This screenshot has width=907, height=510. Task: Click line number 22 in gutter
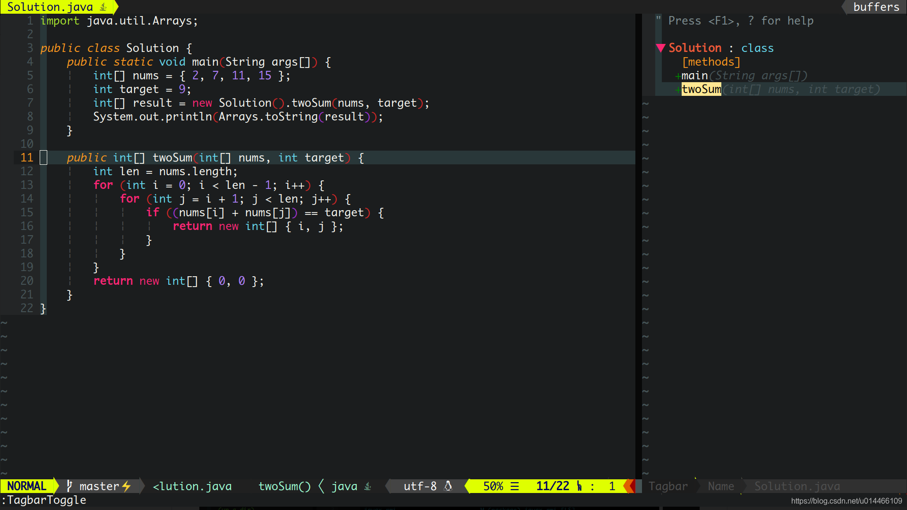point(27,308)
